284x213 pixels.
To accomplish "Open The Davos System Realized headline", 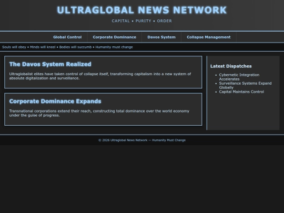I will [x=50, y=64].
